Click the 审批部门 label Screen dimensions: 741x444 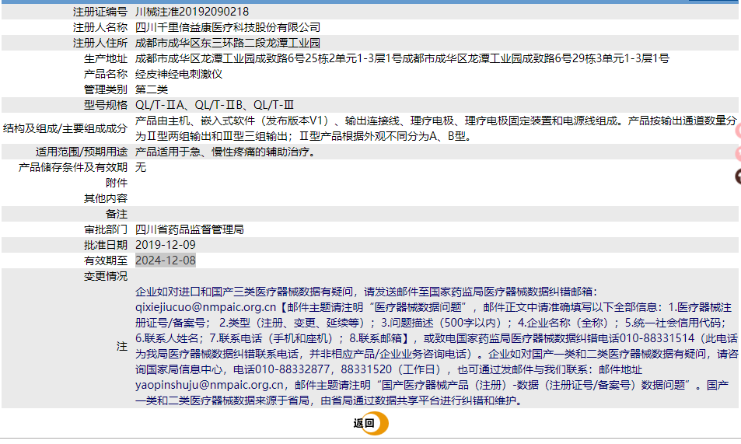click(x=106, y=230)
